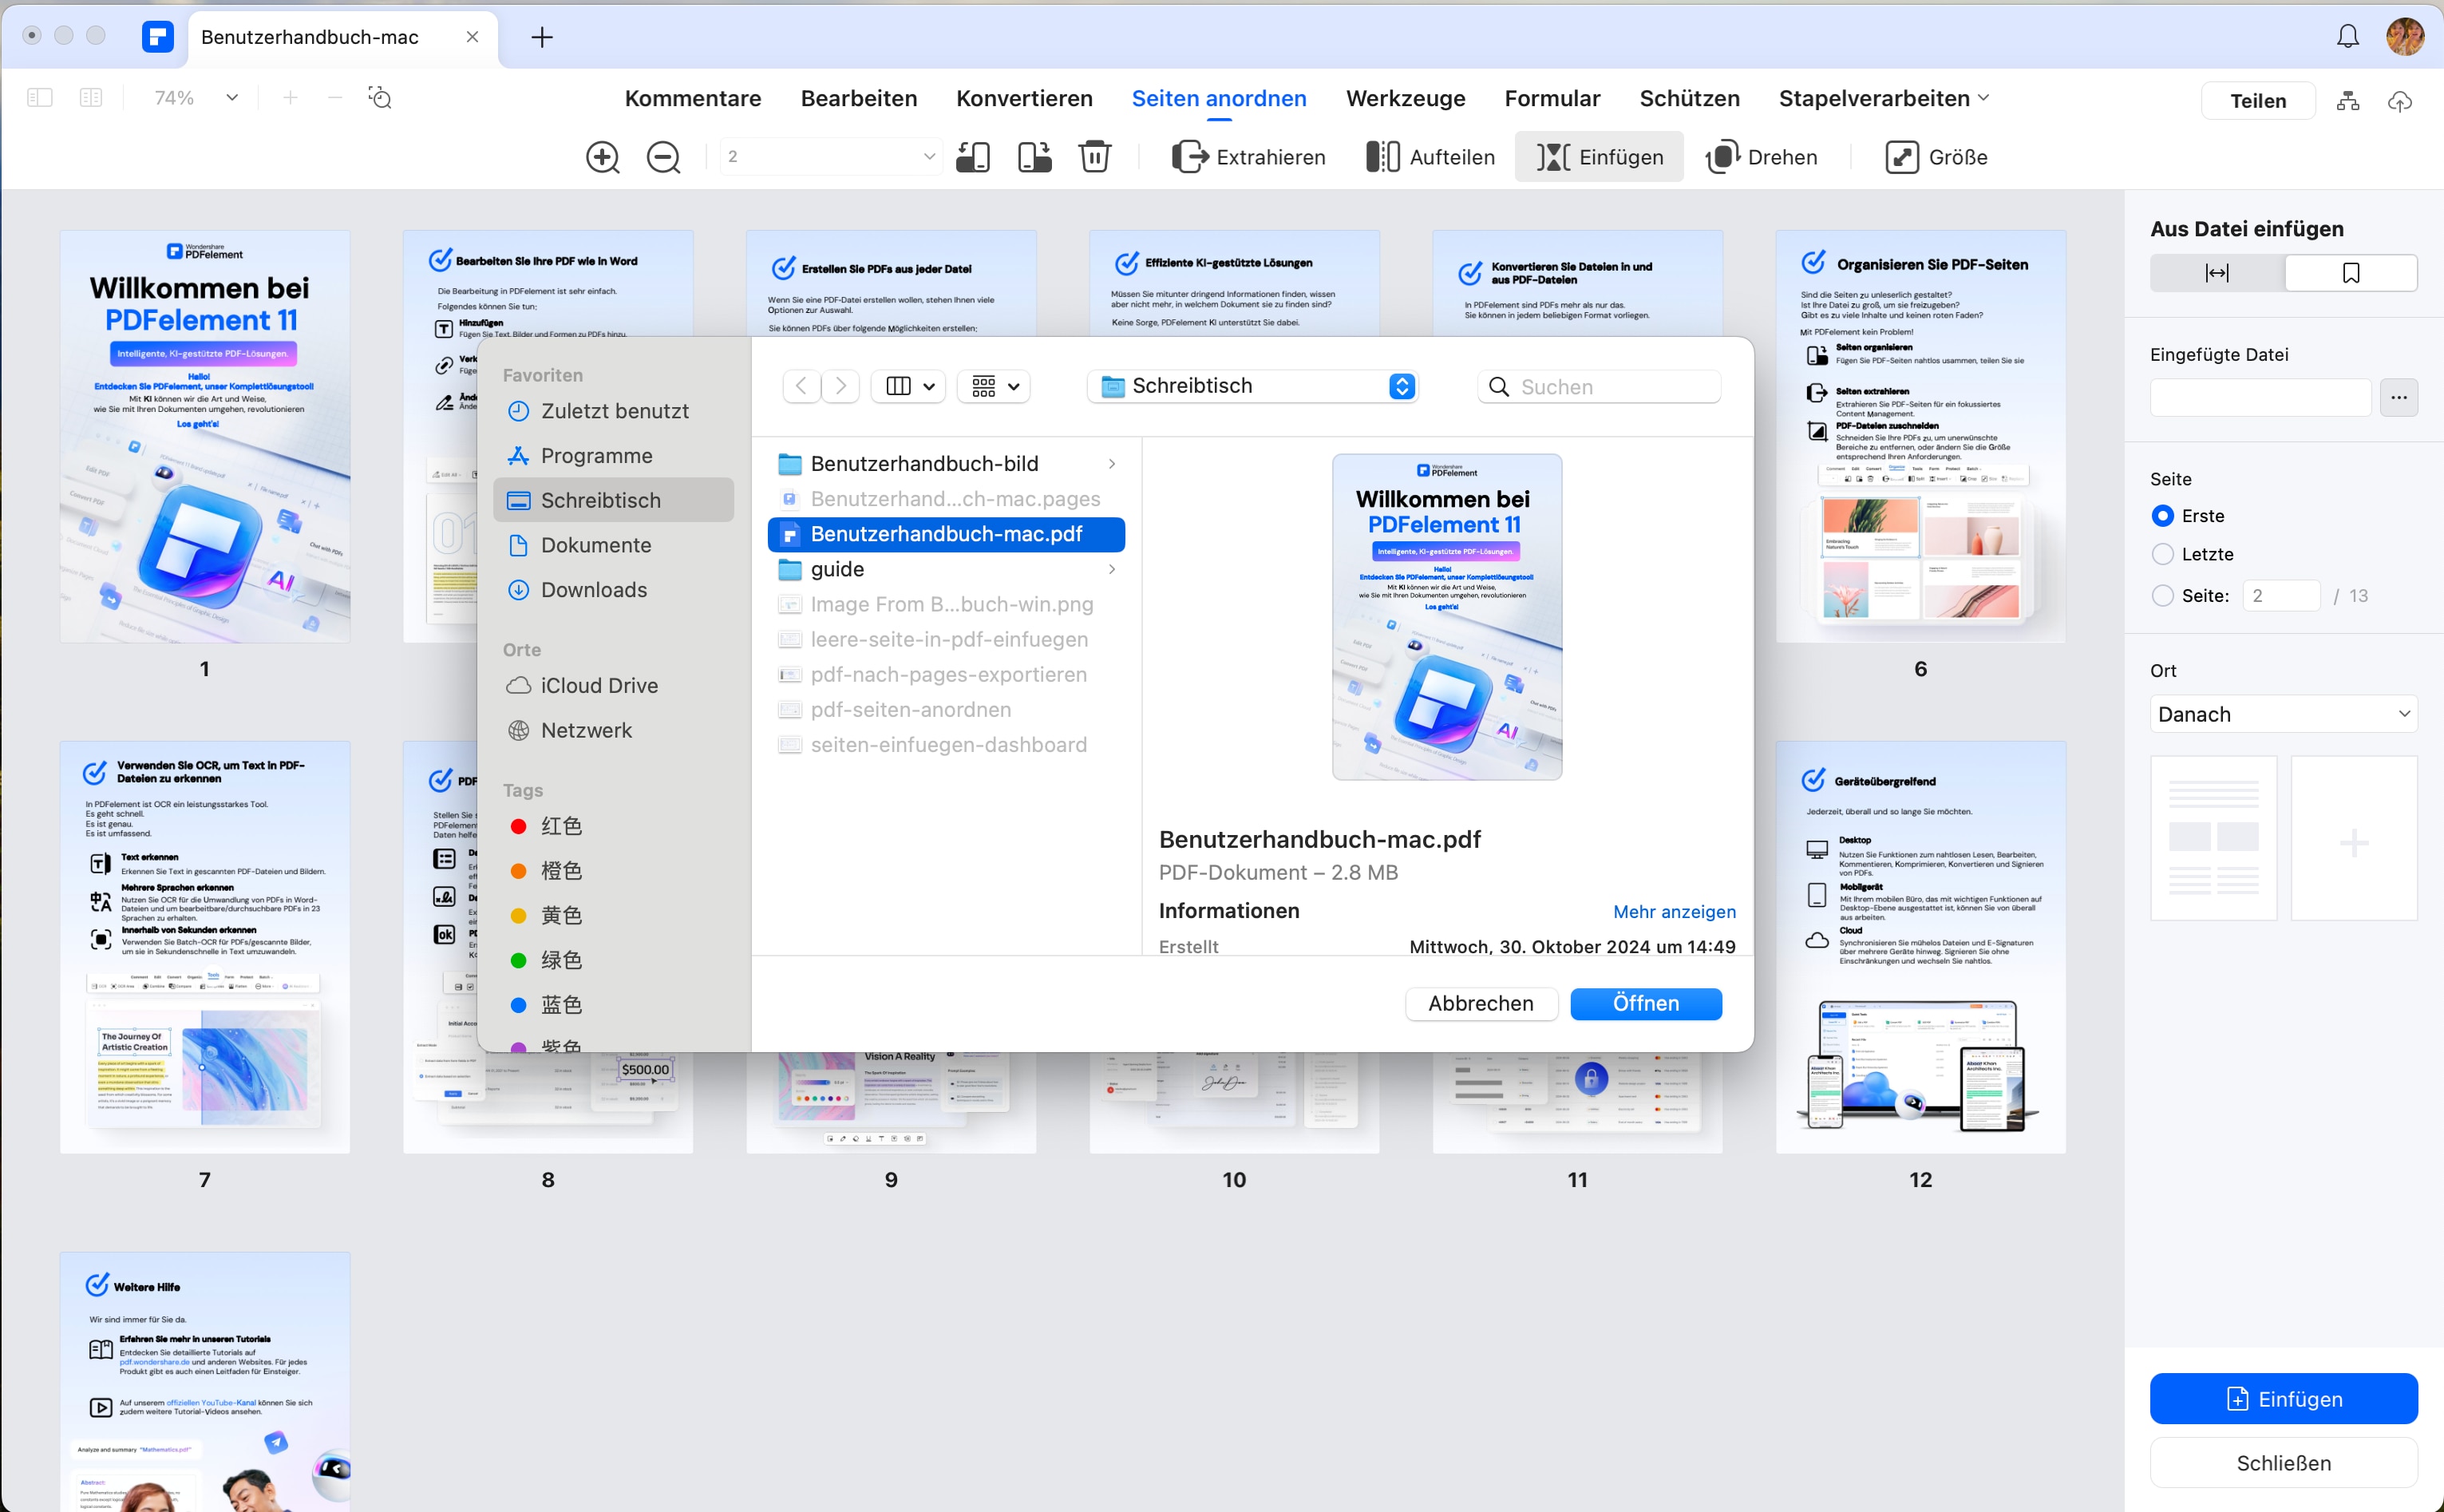Toggle the sidebar panel icon
Screen dimensions: 2444x1512
click(x=40, y=98)
